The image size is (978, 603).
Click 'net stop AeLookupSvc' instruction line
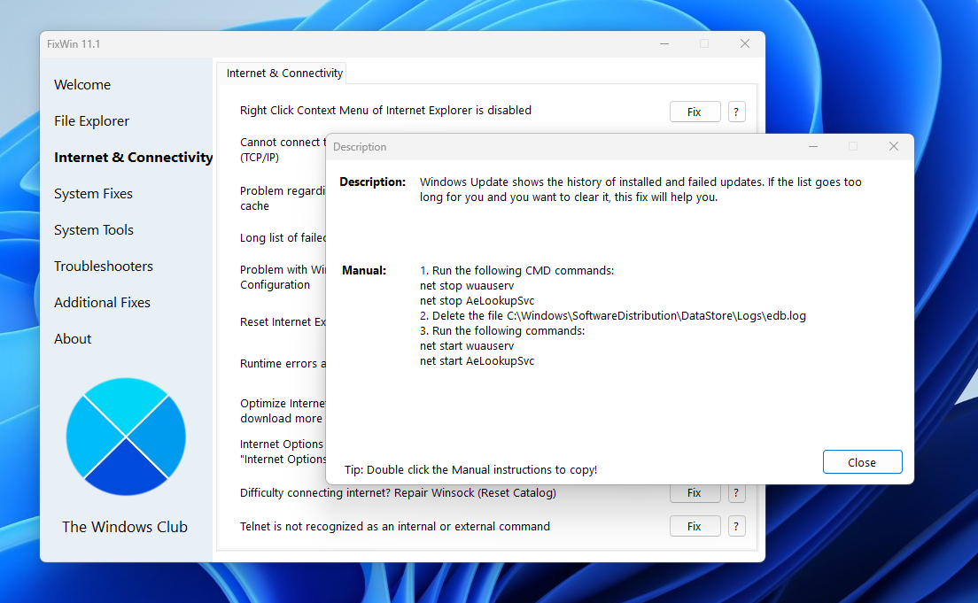point(477,300)
